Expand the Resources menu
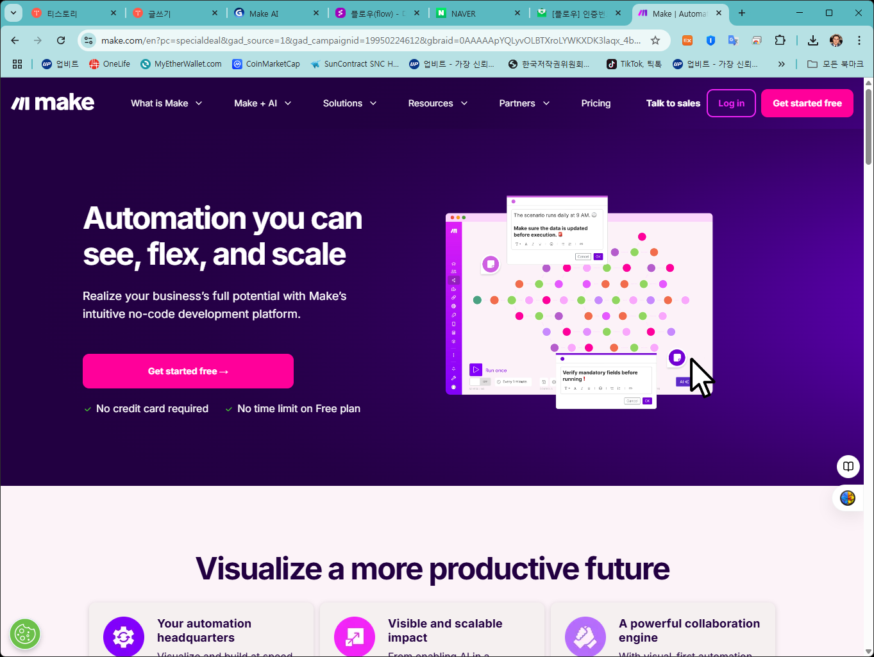The height and width of the screenshot is (657, 874). (438, 103)
